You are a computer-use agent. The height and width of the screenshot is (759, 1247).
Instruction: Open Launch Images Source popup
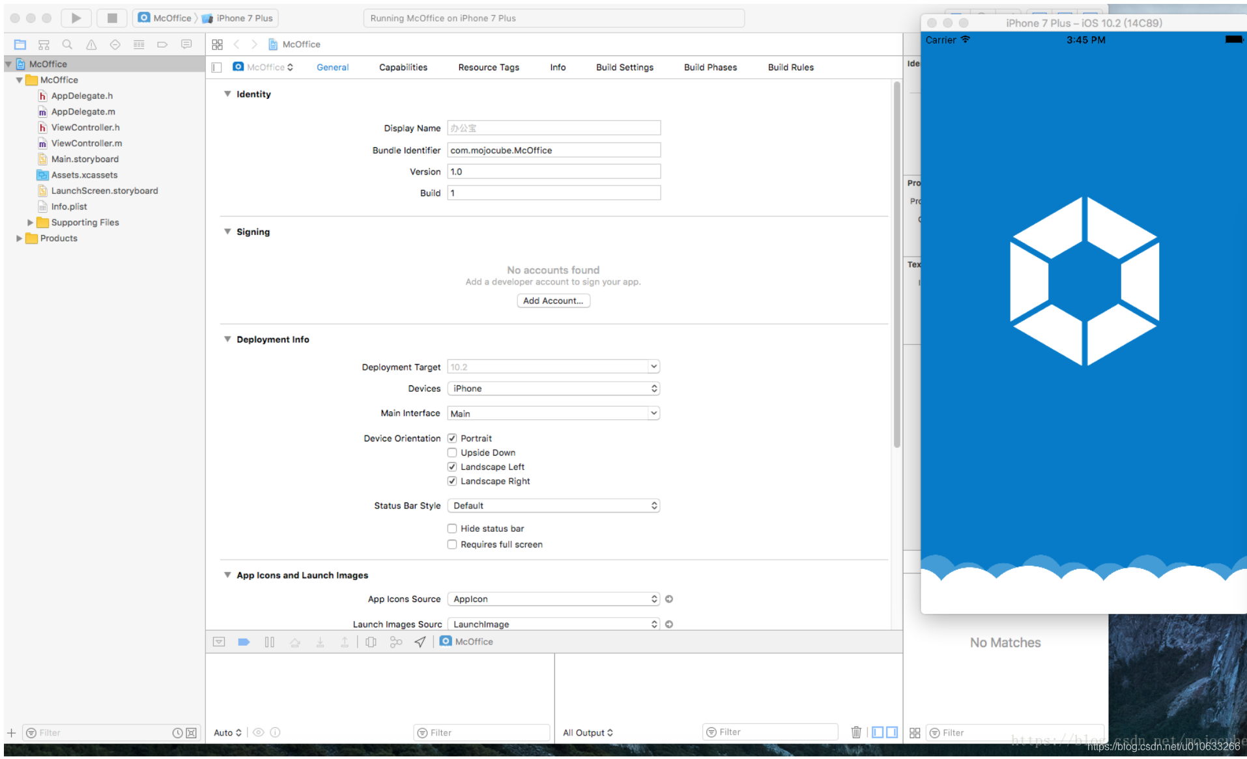coord(554,624)
